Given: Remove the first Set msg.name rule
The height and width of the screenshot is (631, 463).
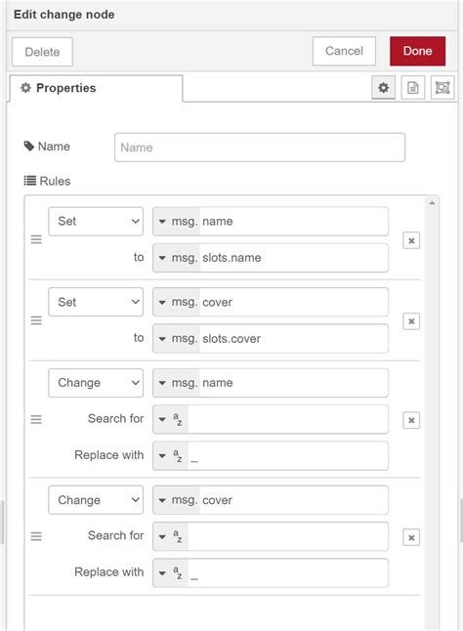Looking at the screenshot, I should (x=411, y=240).
